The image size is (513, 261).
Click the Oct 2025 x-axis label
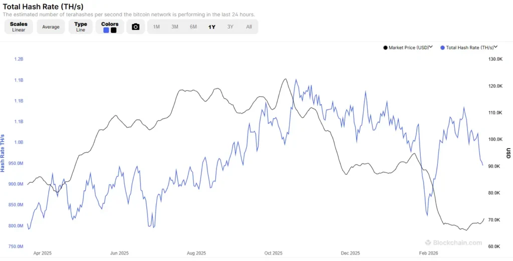tap(273, 253)
